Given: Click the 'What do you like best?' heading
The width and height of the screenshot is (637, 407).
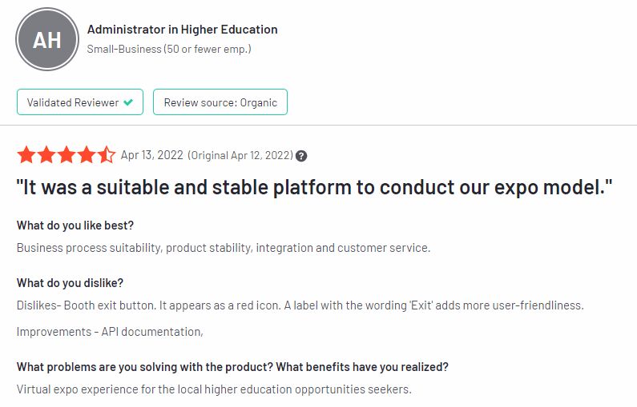Looking at the screenshot, I should pos(75,225).
